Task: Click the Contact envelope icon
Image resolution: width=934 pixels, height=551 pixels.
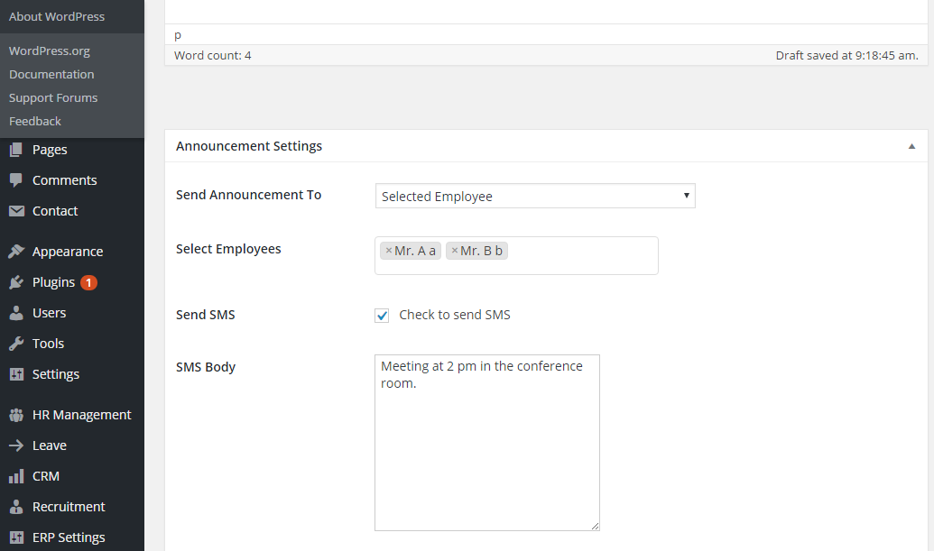Action: click(16, 211)
